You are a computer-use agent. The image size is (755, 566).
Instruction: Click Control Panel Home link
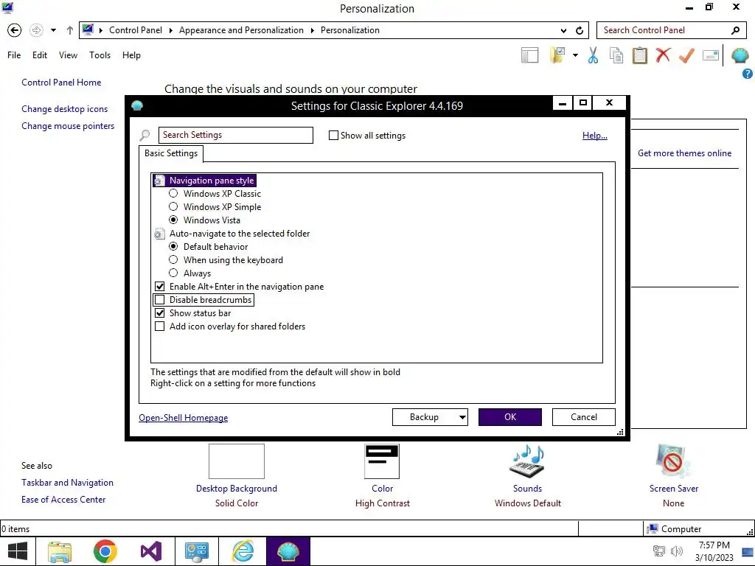tap(61, 83)
